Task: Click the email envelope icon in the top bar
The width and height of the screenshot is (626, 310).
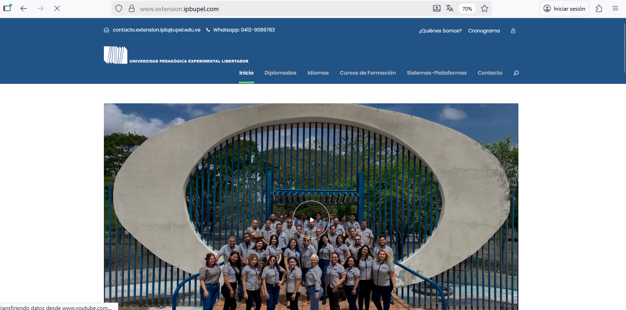Action: [107, 30]
